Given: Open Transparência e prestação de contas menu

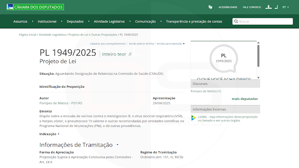Looking at the screenshot, I should click(x=194, y=21).
